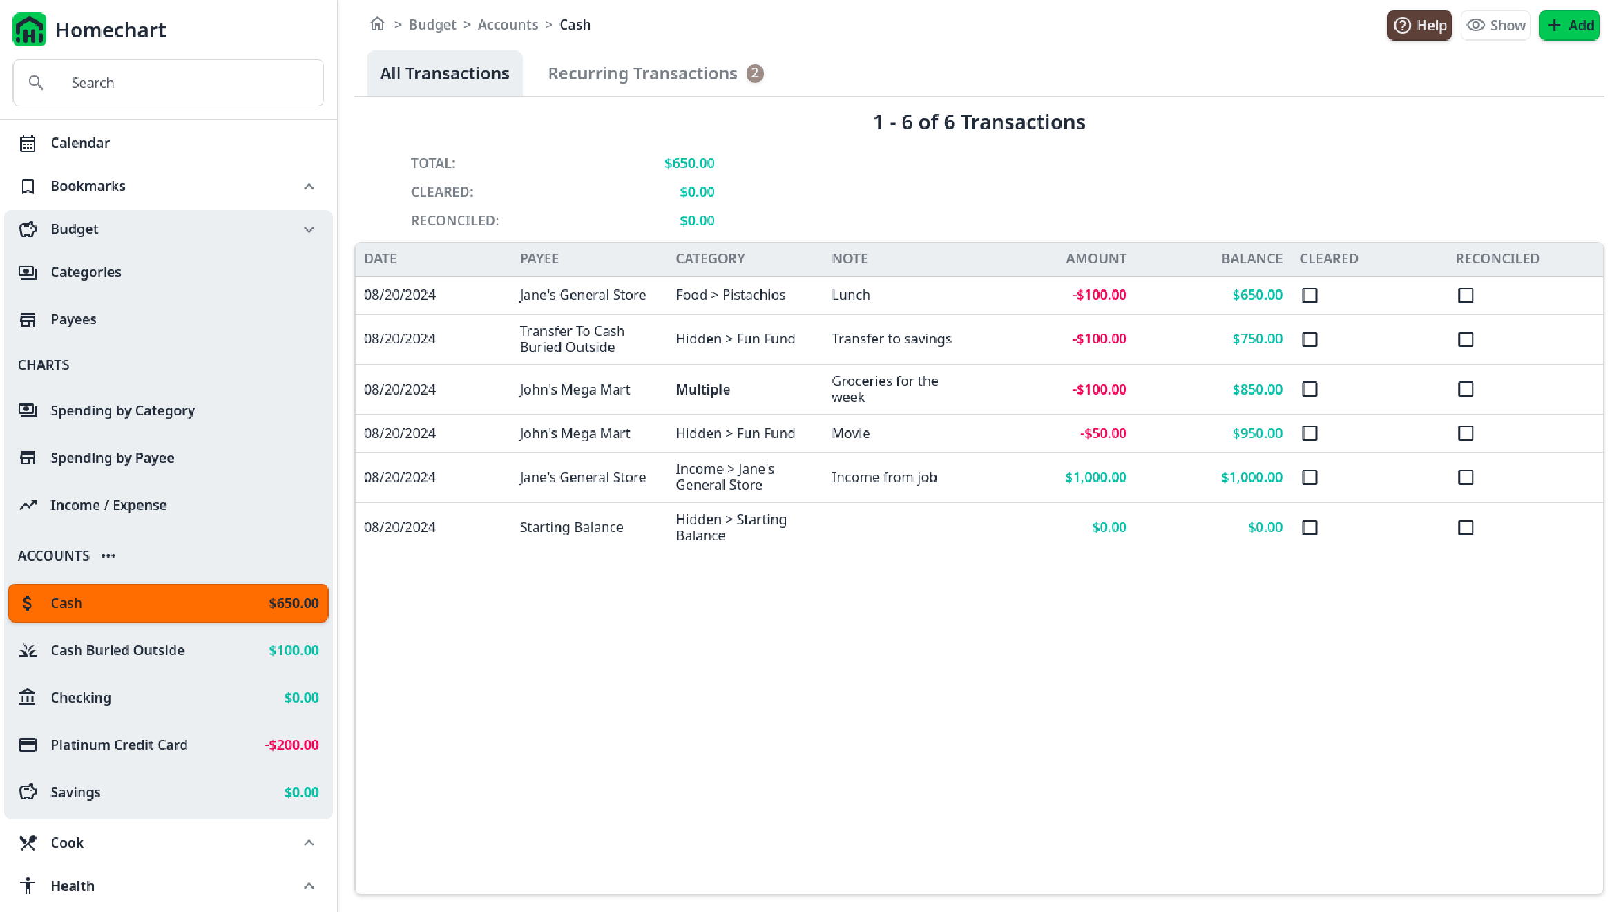Toggle Cleared for Lunch transaction

click(1310, 296)
